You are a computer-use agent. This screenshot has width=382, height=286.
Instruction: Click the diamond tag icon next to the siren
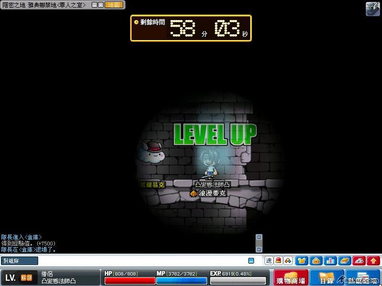click(288, 261)
